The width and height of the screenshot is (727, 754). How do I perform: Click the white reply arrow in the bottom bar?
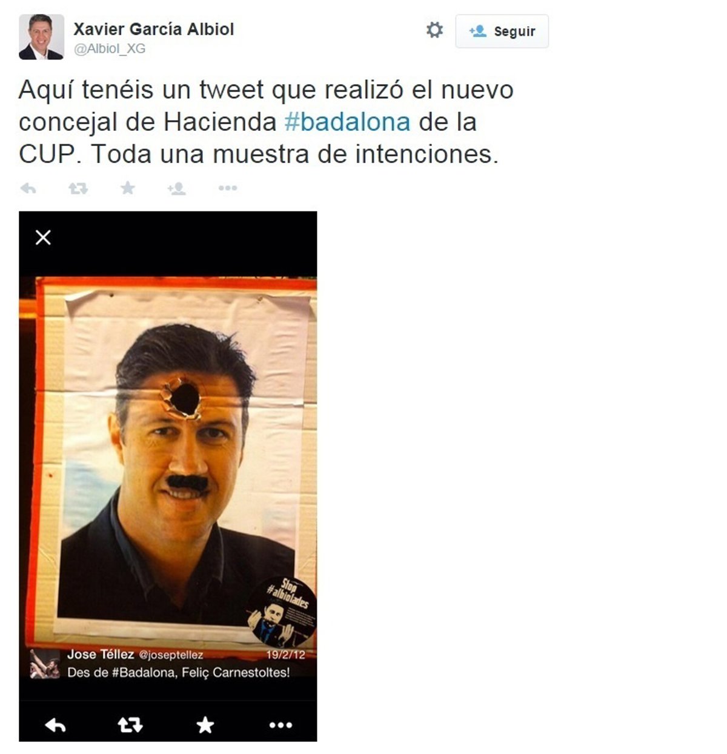point(56,725)
